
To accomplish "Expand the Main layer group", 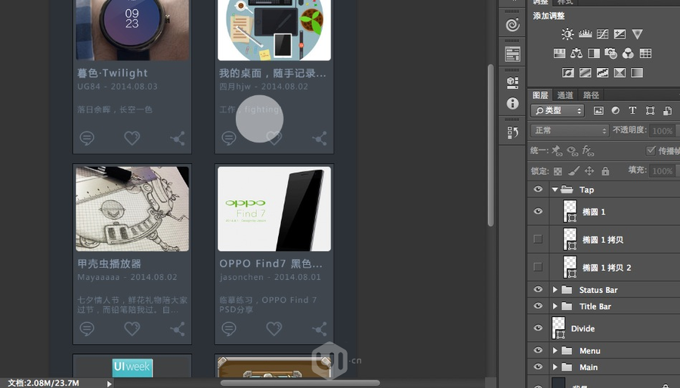I will pyautogui.click(x=555, y=367).
